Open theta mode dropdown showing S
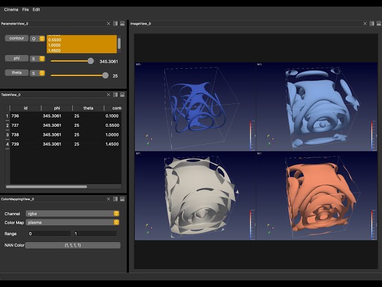Screen dimensions: 382x287 point(37,73)
